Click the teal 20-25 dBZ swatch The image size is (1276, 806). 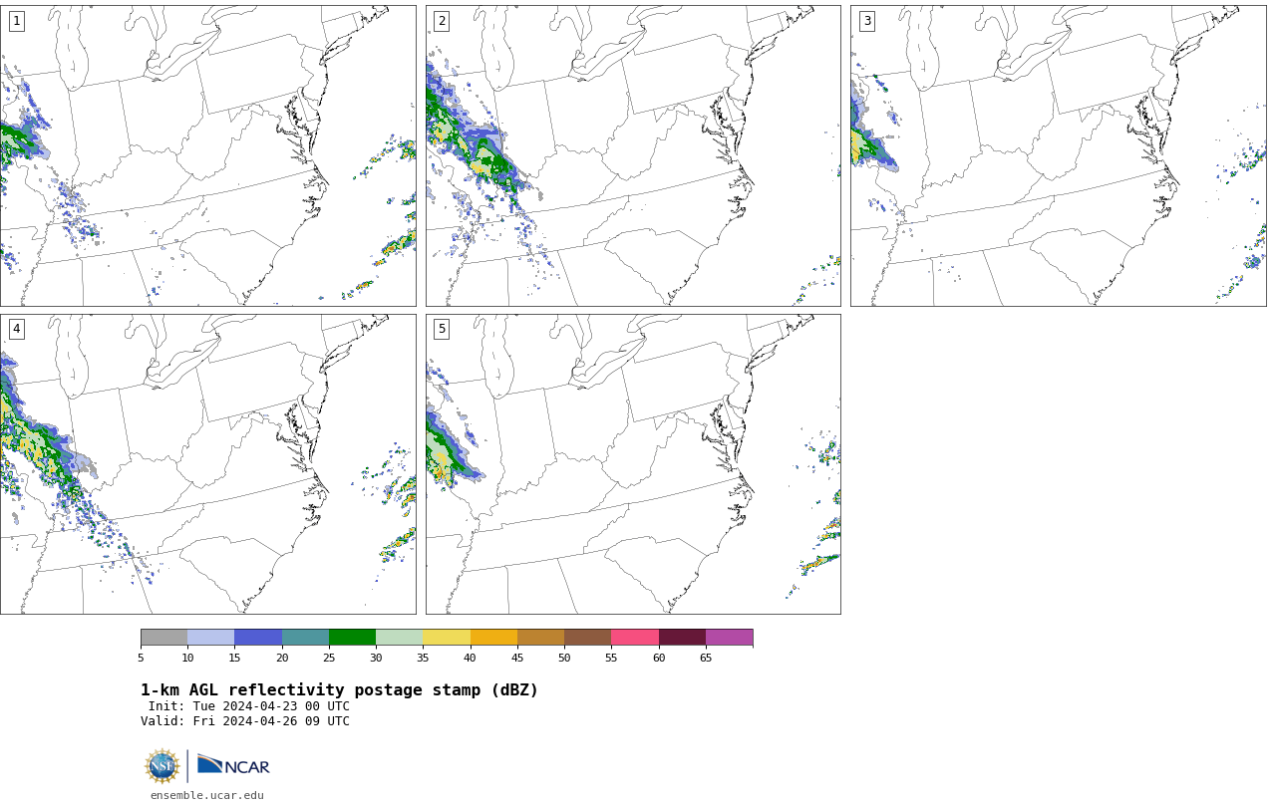305,638
